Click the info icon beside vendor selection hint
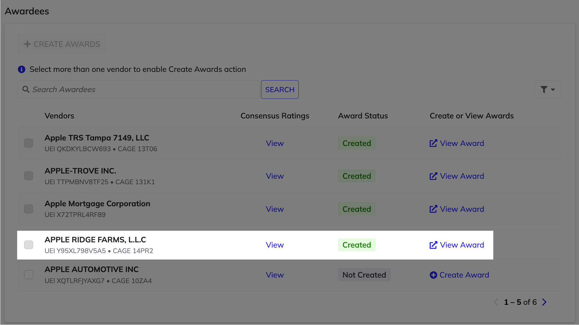Image resolution: width=579 pixels, height=325 pixels. pyautogui.click(x=21, y=69)
